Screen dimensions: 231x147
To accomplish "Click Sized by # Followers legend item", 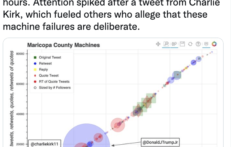I will point(52,88).
